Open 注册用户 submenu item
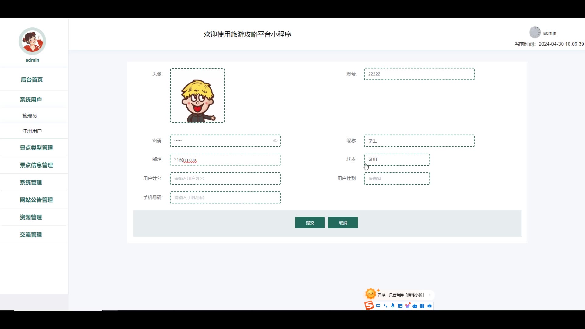 32,131
